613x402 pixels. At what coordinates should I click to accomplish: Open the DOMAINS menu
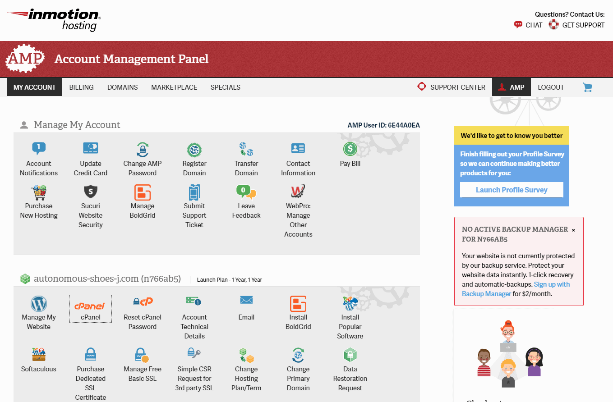click(x=122, y=87)
